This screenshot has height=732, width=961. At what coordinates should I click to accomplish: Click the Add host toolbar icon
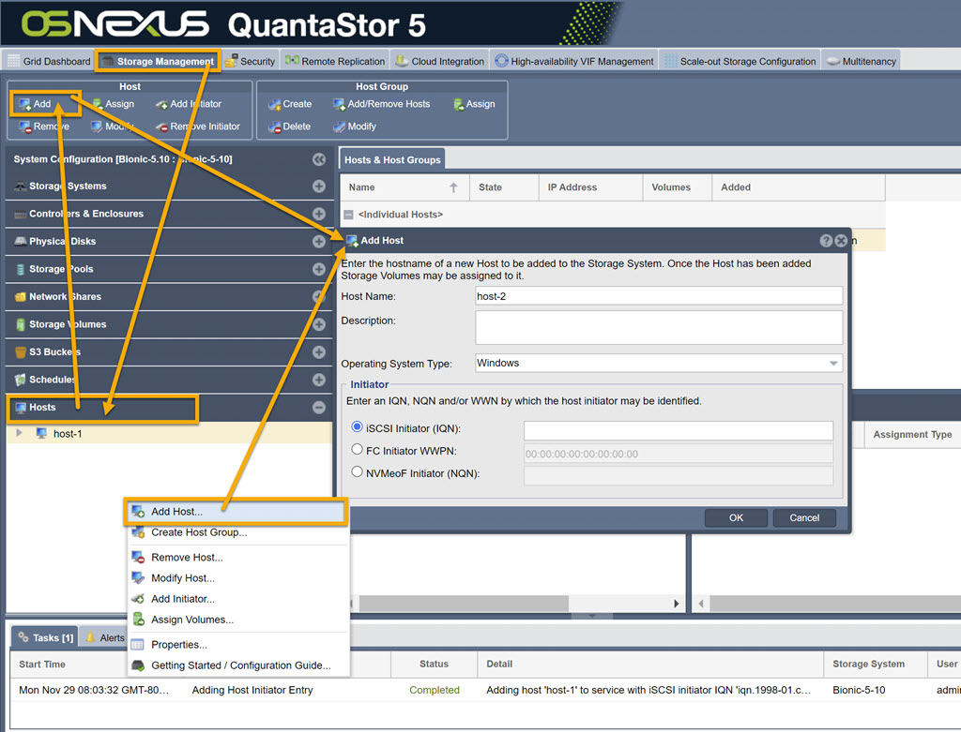24,104
